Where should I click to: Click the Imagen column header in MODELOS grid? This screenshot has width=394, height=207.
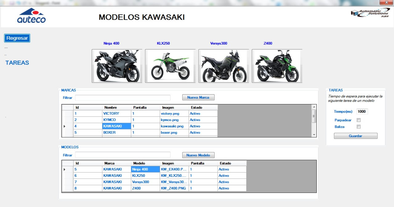pyautogui.click(x=175, y=163)
